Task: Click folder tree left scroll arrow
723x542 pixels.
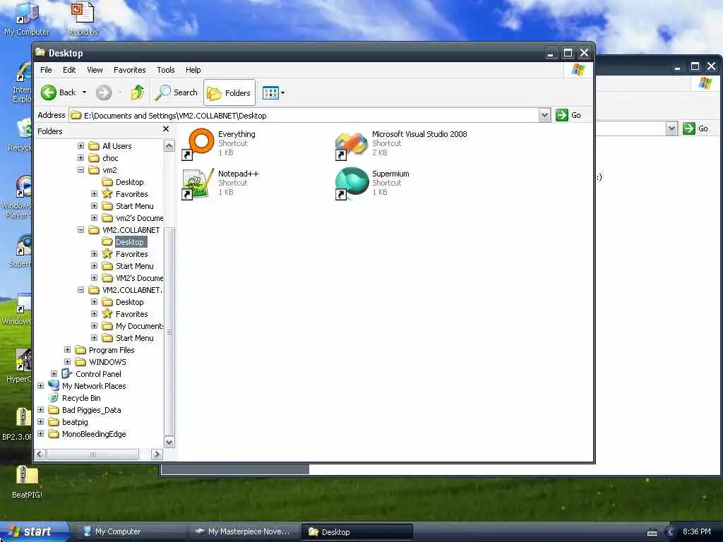Action: click(x=40, y=454)
